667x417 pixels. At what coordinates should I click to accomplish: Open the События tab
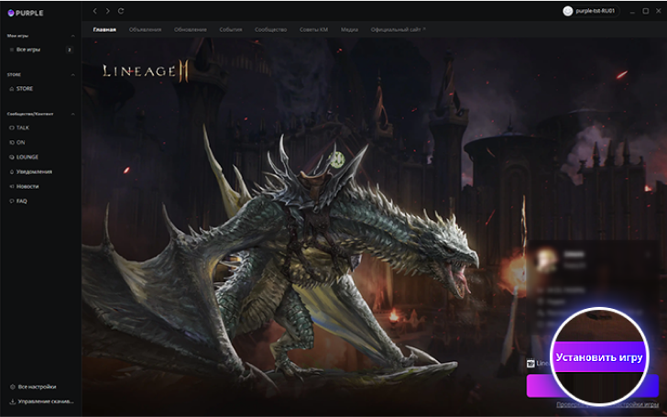(x=231, y=29)
